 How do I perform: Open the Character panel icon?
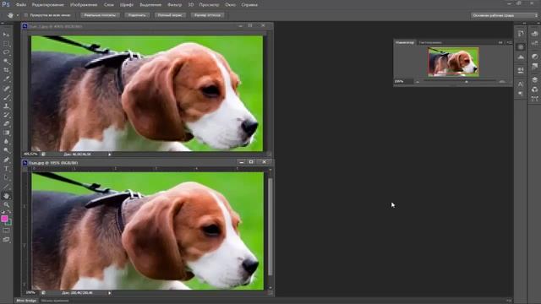(x=521, y=84)
